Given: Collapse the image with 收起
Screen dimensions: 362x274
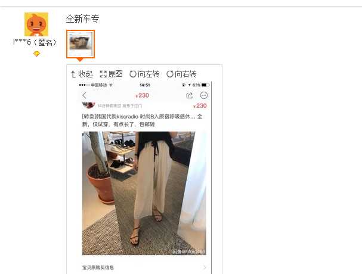Looking at the screenshot, I should coord(82,74).
